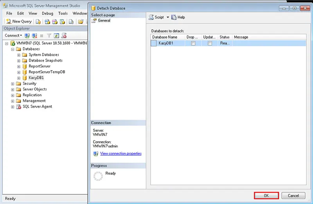This screenshot has width=313, height=204.
Task: Open the File menu
Action: coord(9,13)
